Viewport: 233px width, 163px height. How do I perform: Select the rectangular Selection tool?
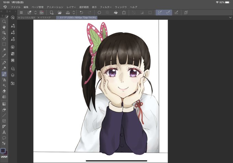point(4,44)
